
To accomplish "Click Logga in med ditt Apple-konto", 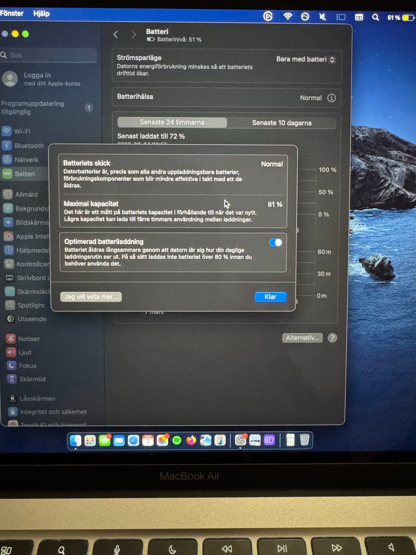I will tap(43, 79).
